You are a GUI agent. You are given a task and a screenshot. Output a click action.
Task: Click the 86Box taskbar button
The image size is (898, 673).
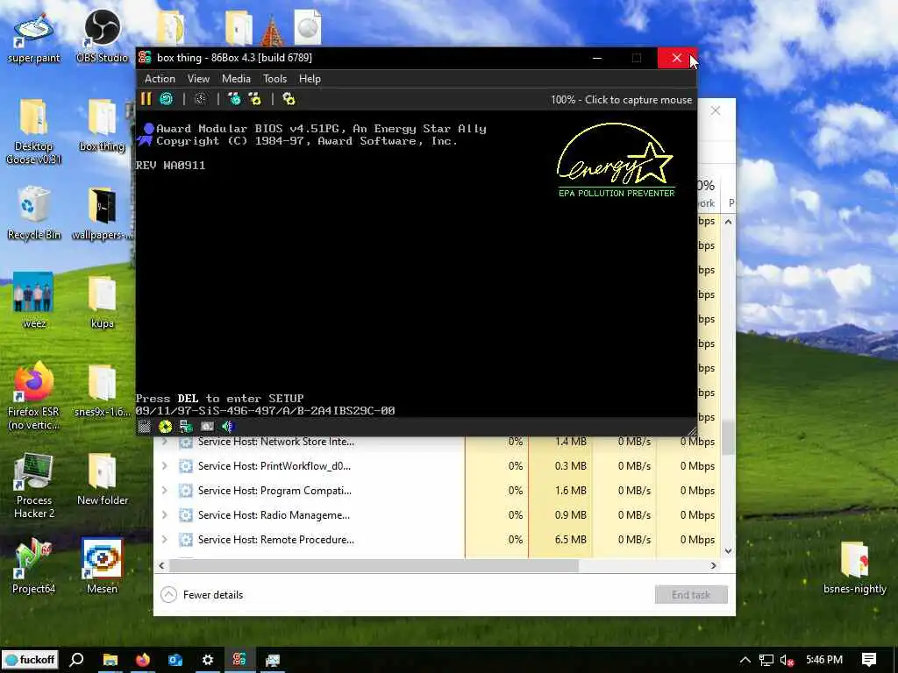point(240,660)
